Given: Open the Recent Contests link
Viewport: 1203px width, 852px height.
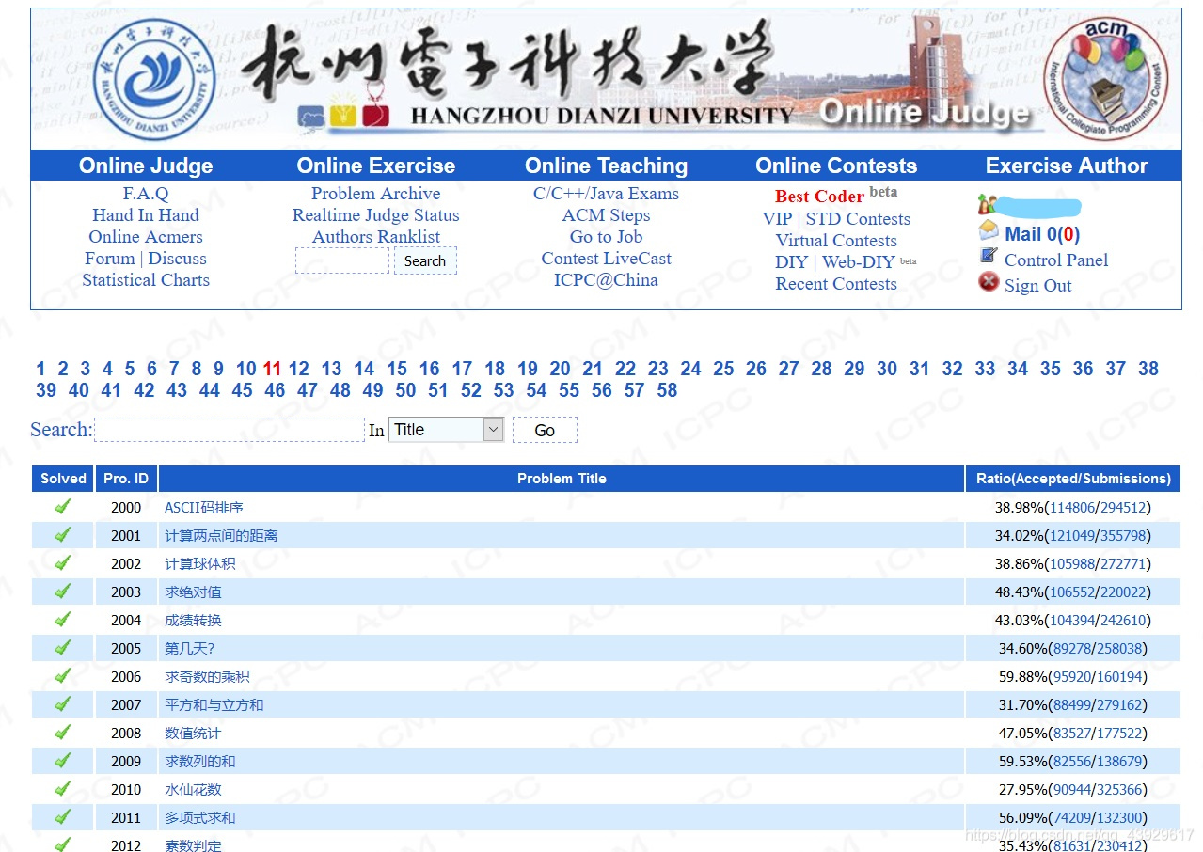Looking at the screenshot, I should point(836,284).
